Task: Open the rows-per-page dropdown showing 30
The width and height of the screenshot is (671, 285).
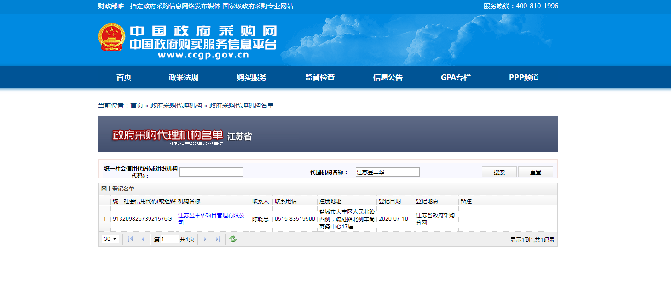Action: 110,239
